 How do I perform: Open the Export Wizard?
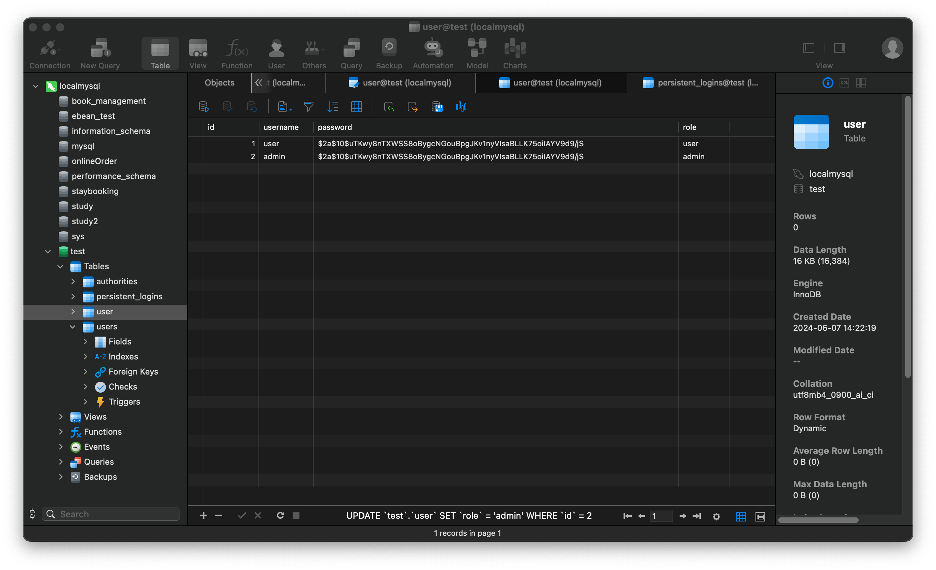pos(413,107)
